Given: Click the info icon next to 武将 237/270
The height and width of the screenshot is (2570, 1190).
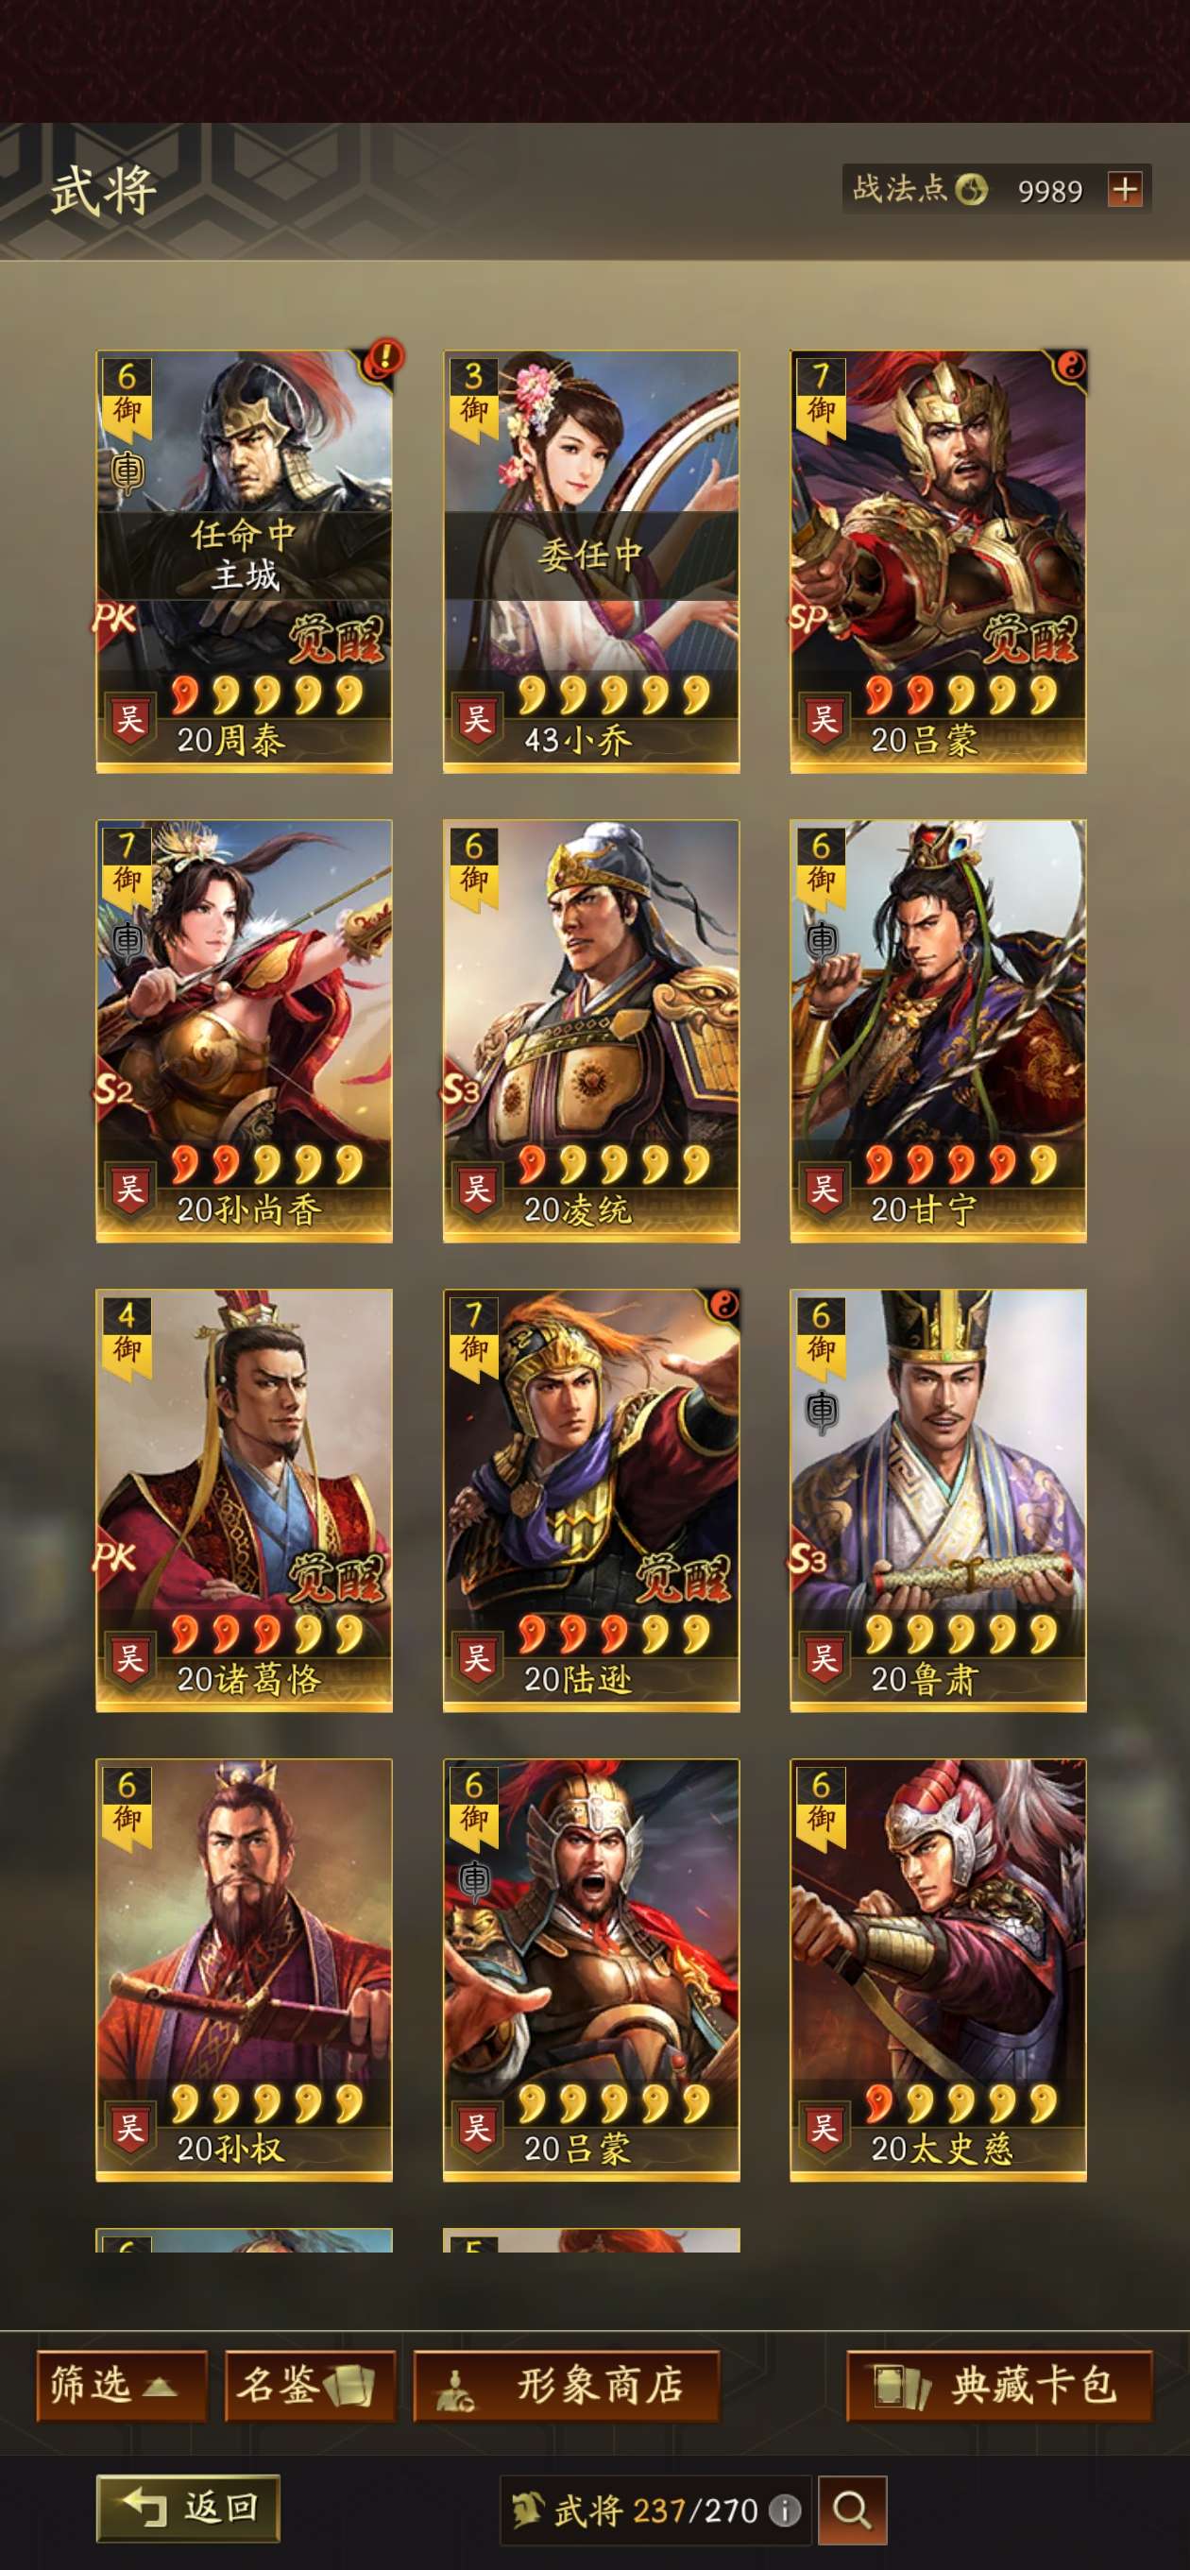Looking at the screenshot, I should pos(785,2510).
